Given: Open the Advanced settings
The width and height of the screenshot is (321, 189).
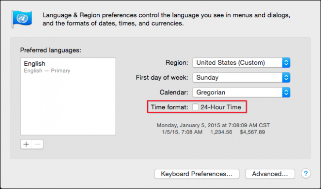Looking at the screenshot, I should tap(270, 174).
